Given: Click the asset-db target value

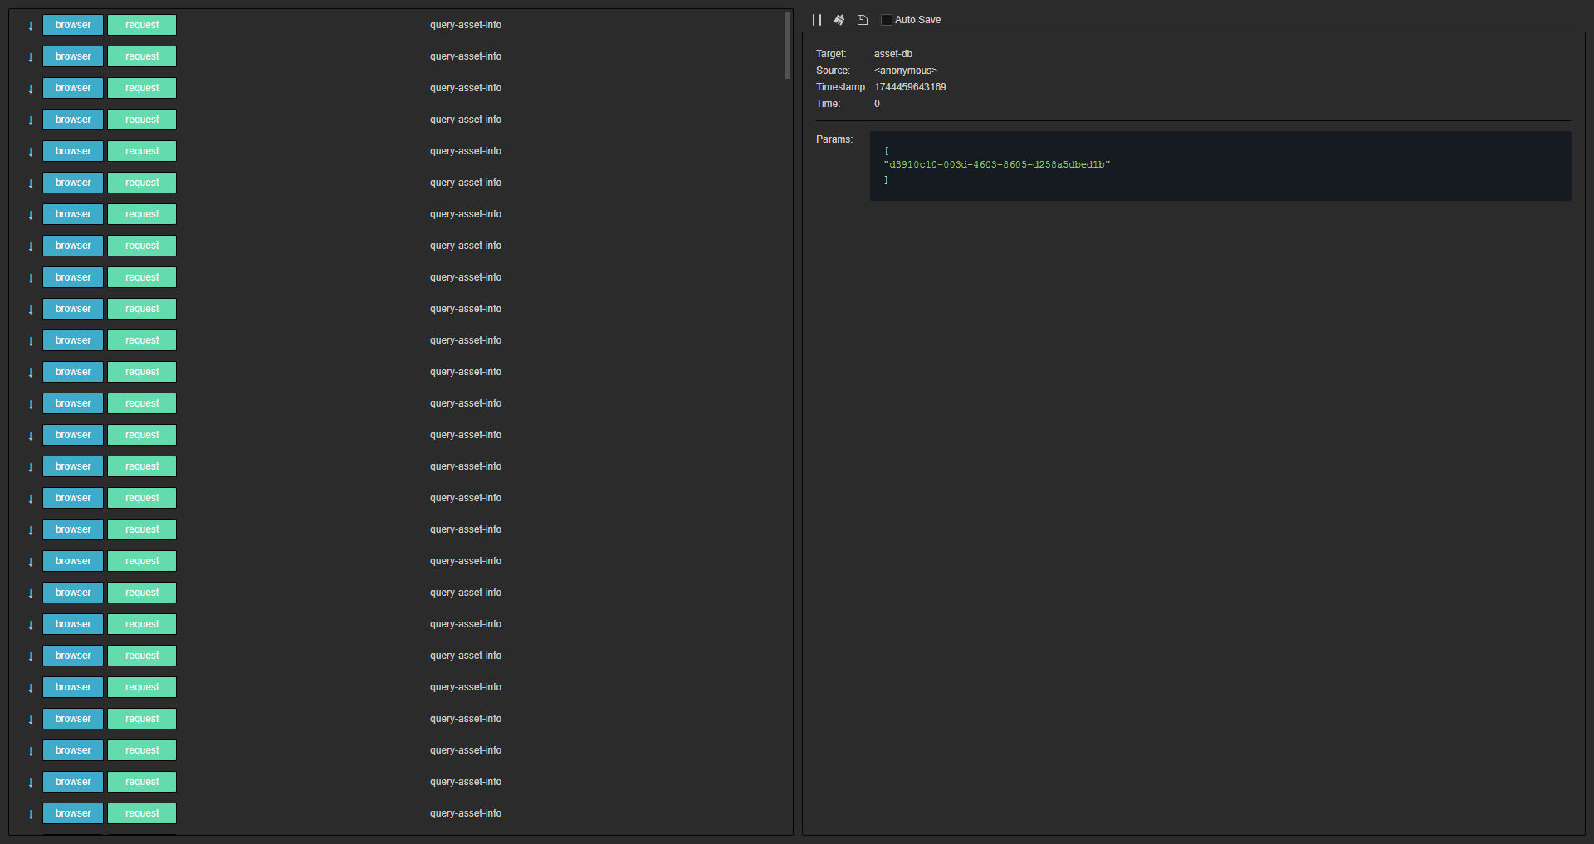Looking at the screenshot, I should [x=892, y=54].
